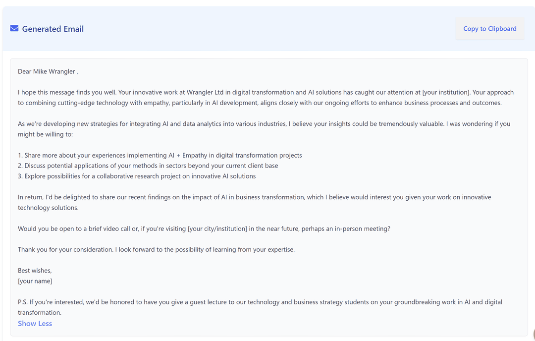Image resolution: width=535 pixels, height=341 pixels.
Task: Click the Thank you for consideration line
Action: point(156,249)
